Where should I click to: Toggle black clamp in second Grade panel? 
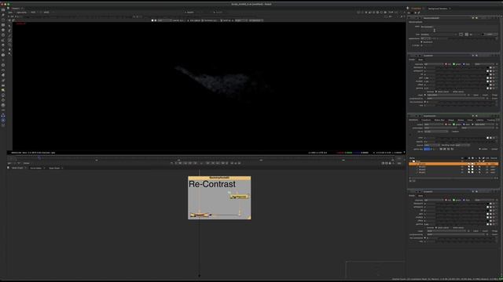[x=437, y=228]
